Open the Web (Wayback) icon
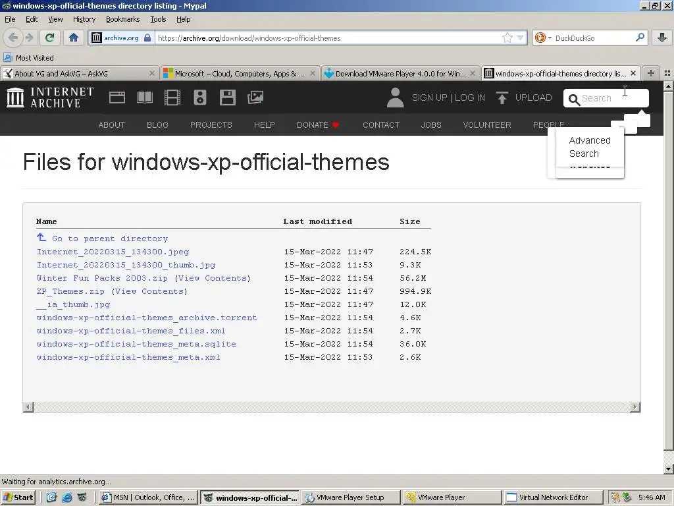The image size is (674, 506). (117, 98)
